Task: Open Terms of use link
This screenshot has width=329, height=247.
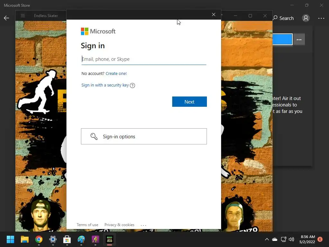Action: (87, 225)
